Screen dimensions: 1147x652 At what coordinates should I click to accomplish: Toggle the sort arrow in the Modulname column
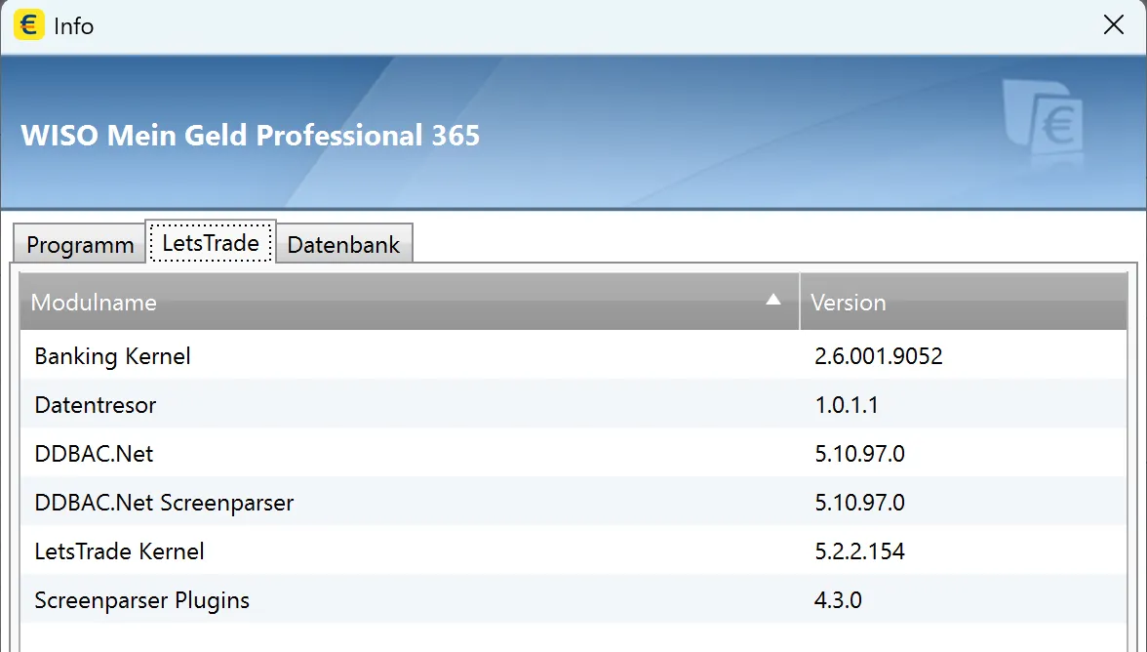pos(773,301)
